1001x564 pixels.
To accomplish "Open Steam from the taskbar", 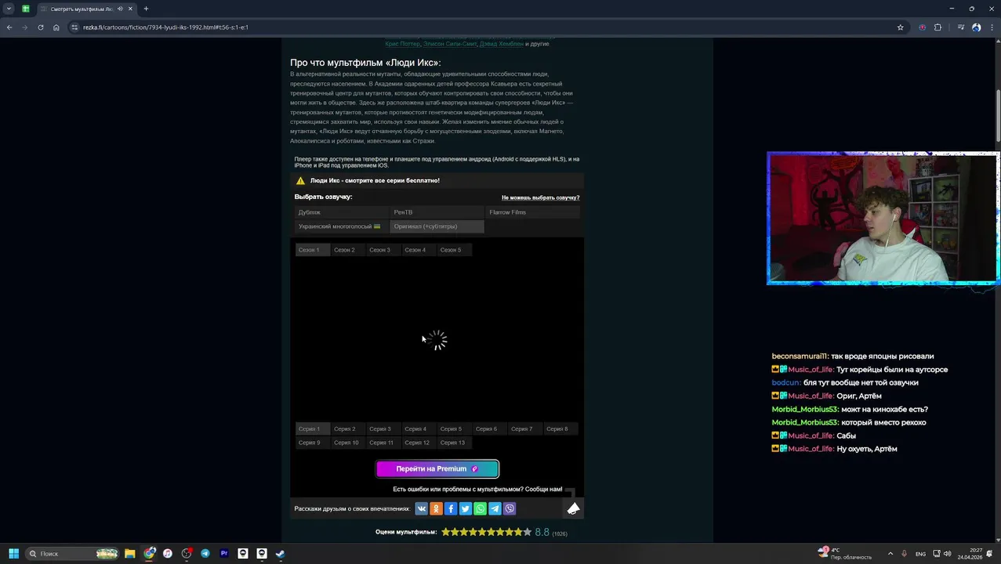I will [x=281, y=554].
